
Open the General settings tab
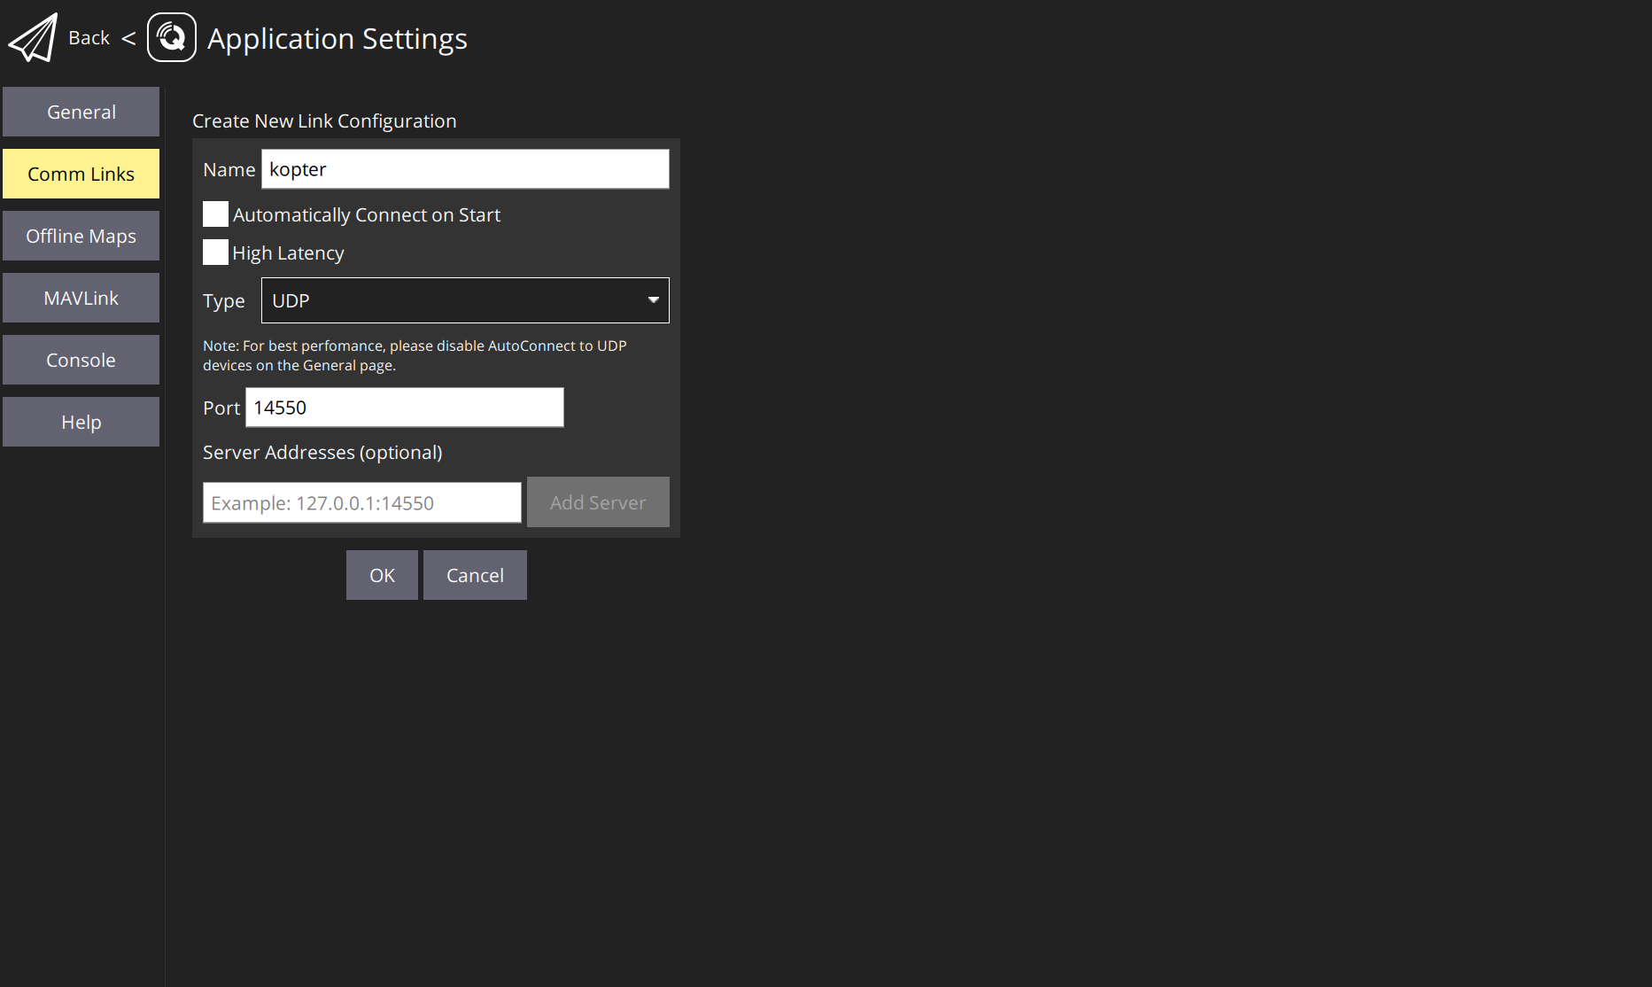coord(81,112)
